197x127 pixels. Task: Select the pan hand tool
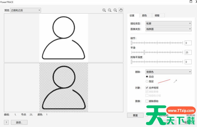pos(121,10)
